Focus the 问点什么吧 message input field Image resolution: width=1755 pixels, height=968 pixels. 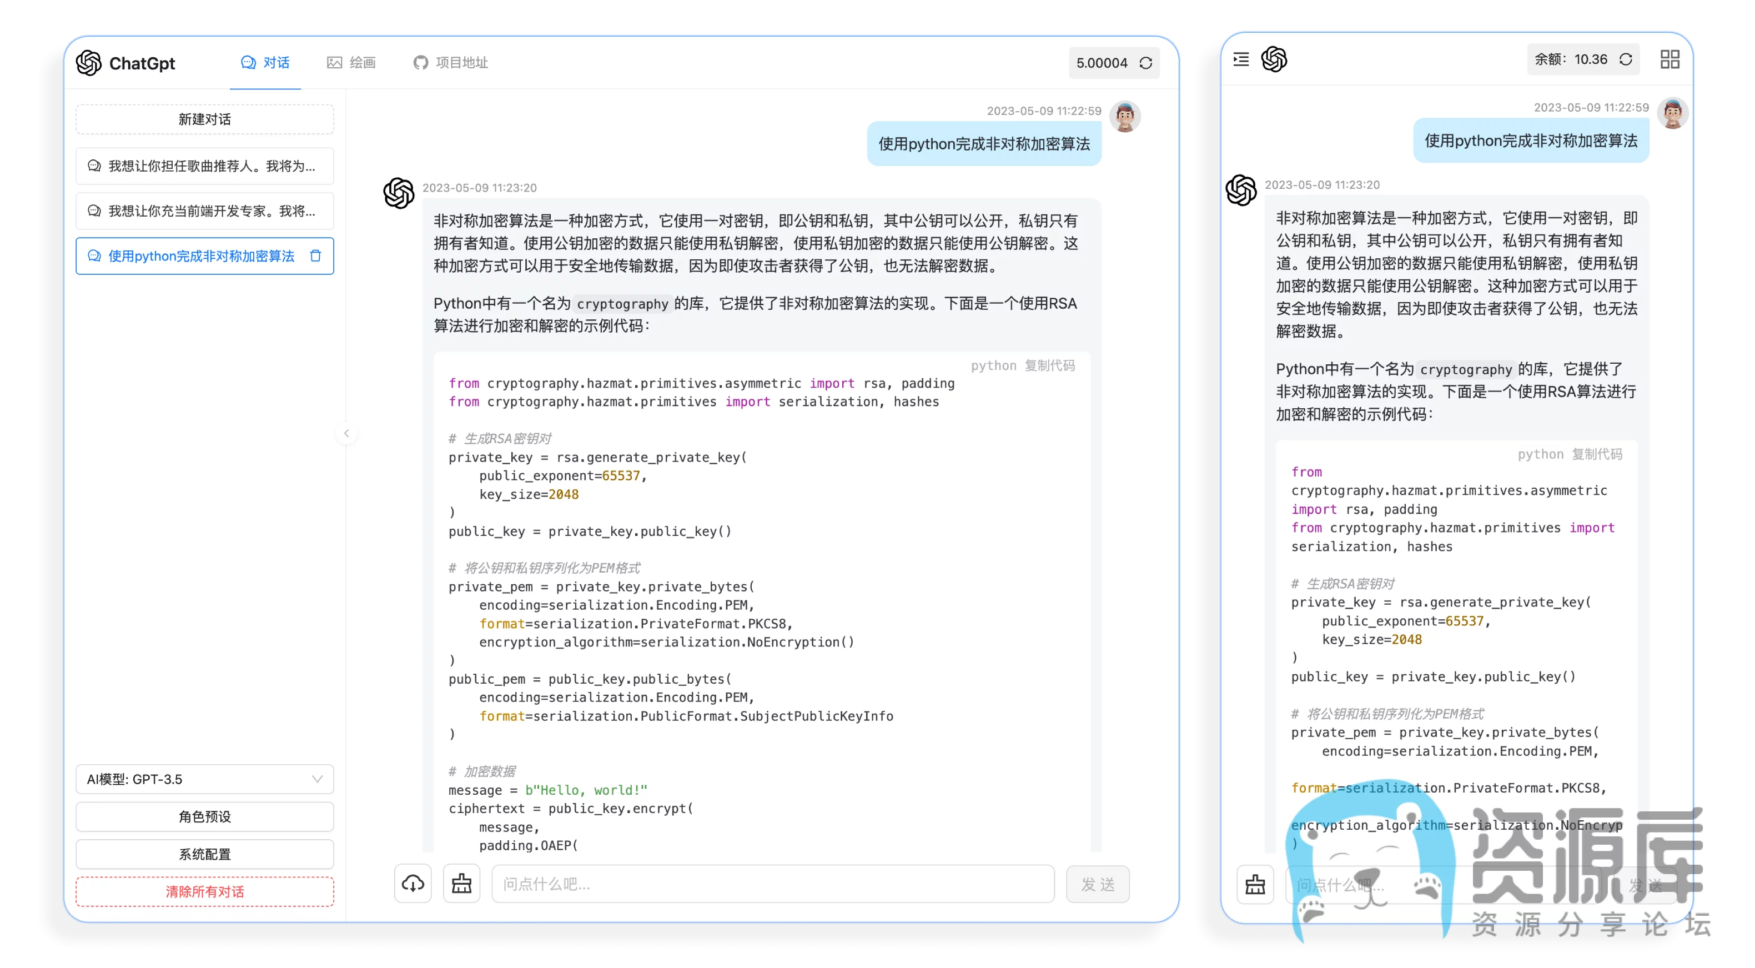pyautogui.click(x=773, y=884)
